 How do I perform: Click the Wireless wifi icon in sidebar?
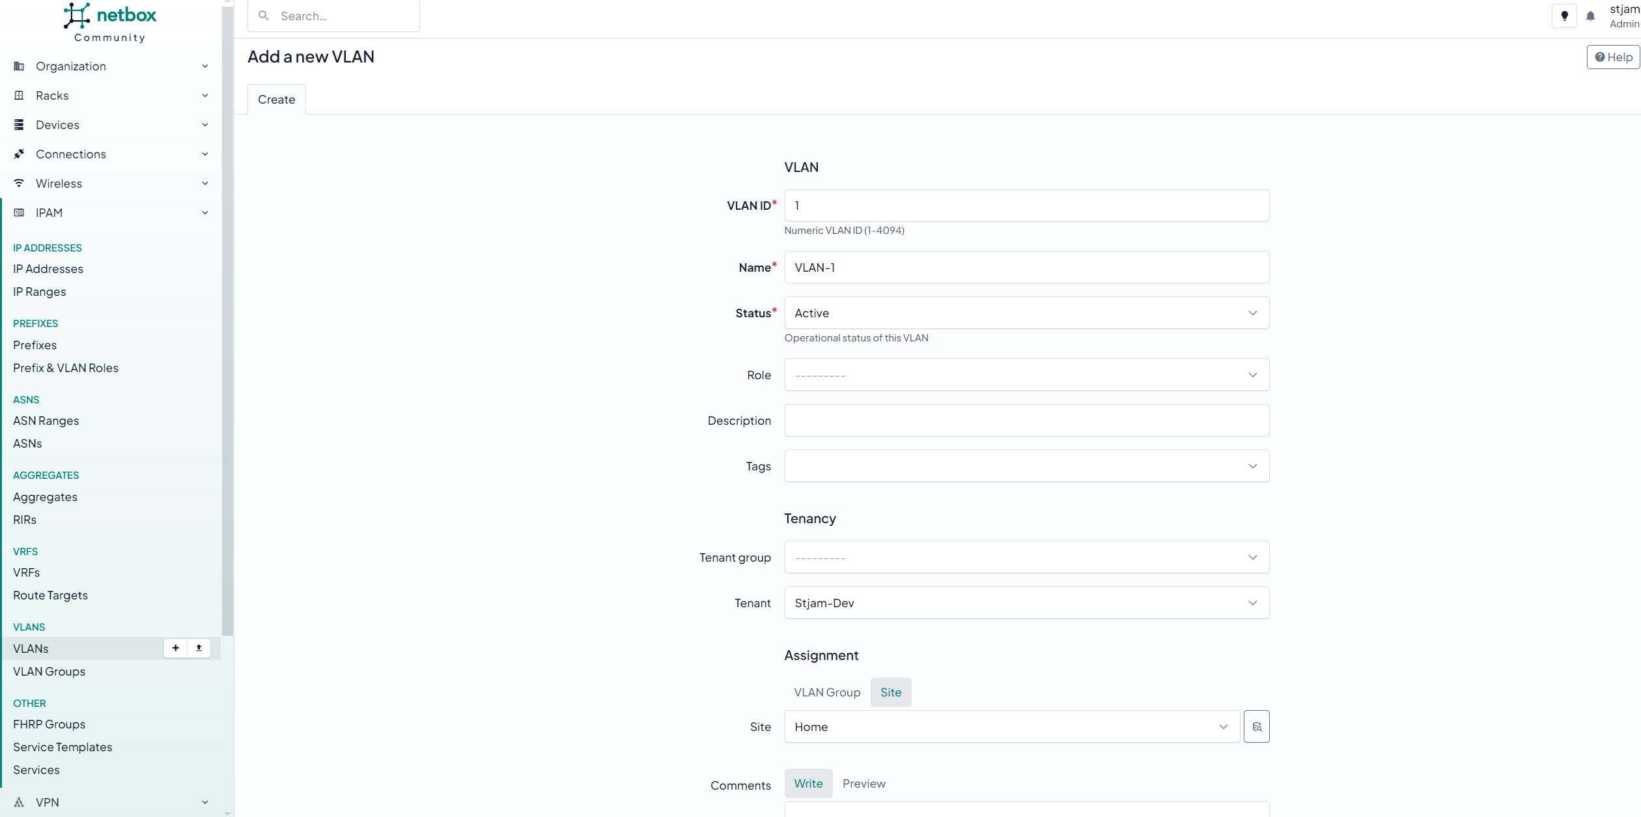click(x=19, y=183)
